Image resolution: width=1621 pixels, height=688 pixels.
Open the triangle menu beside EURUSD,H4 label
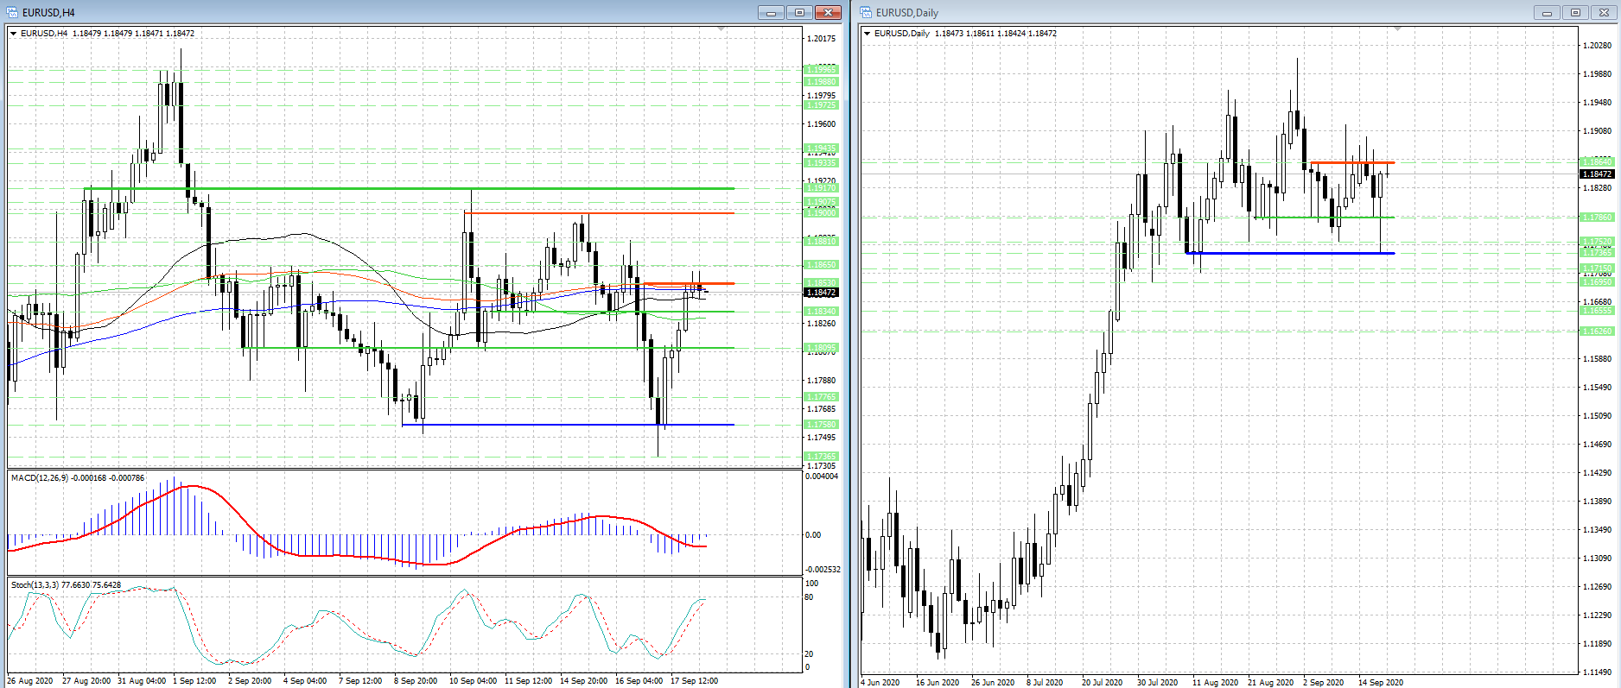(13, 34)
